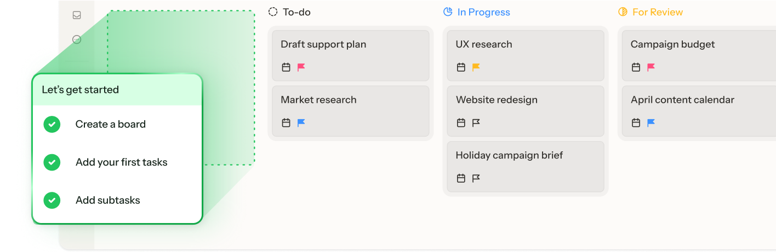Toggle the Add your first tasks checkmark
The image size is (776, 252).
point(52,162)
